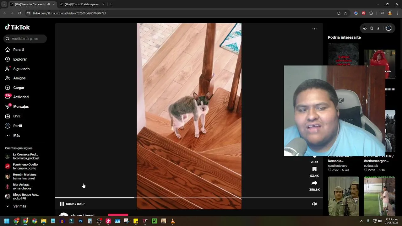Screen dimensions: 402x226
Task: Reload the TikTok page
Action: coord(19,13)
